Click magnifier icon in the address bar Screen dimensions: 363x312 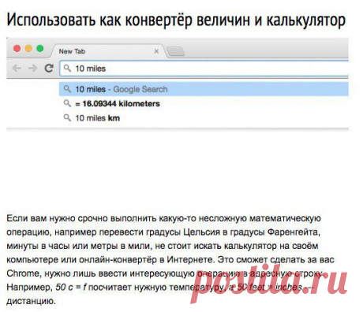(x=67, y=69)
